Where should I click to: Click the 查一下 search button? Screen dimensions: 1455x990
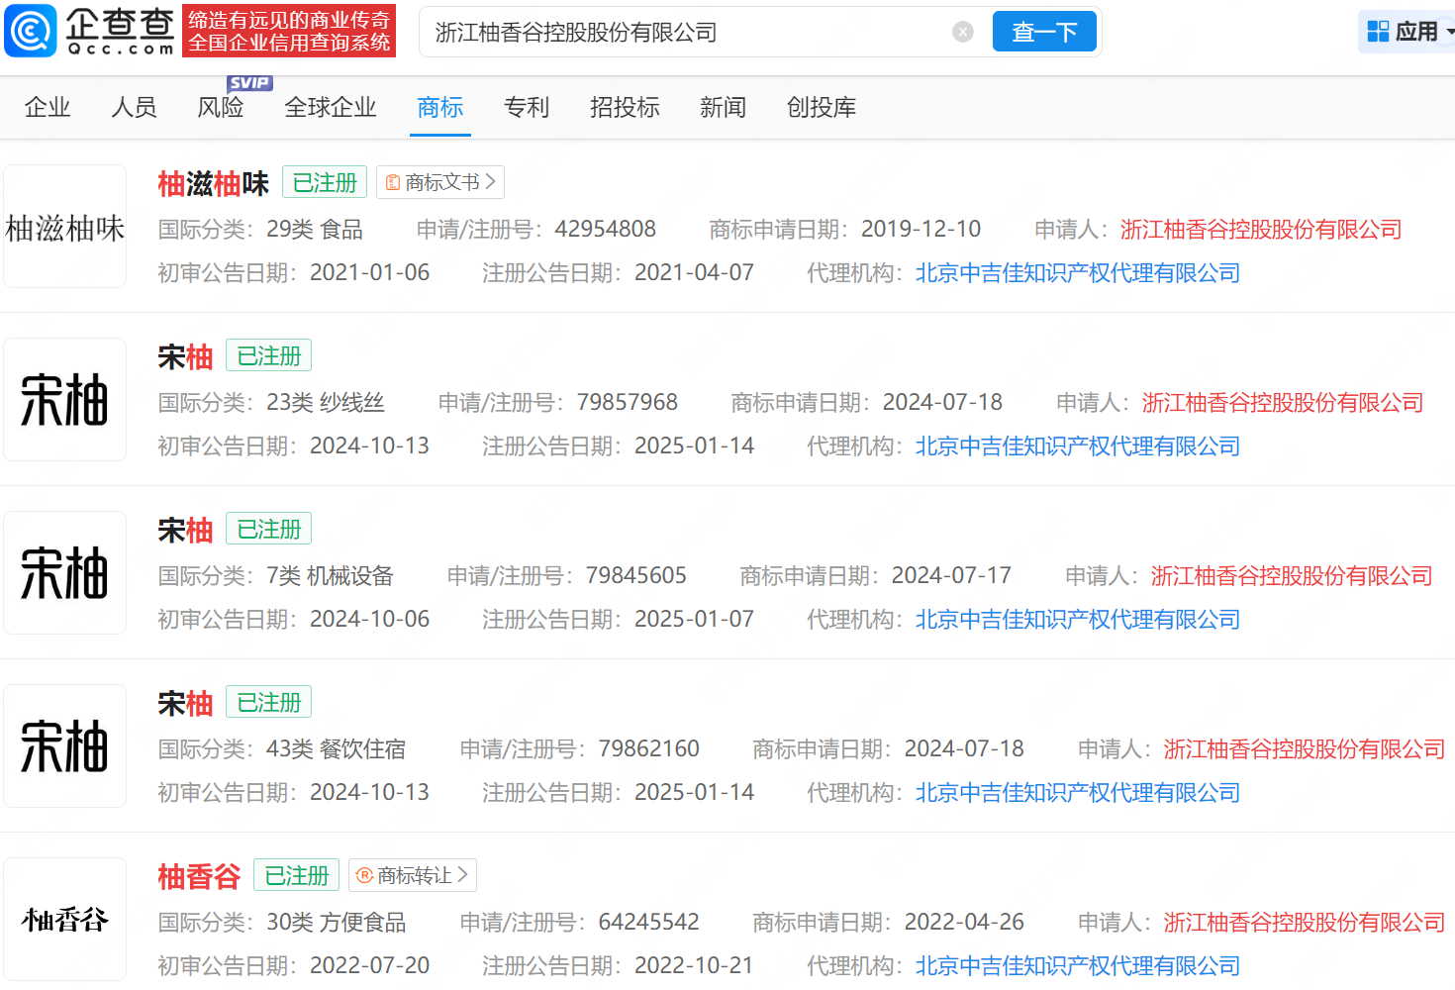tap(1043, 33)
